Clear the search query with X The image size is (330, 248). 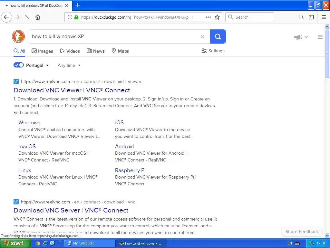(x=202, y=36)
